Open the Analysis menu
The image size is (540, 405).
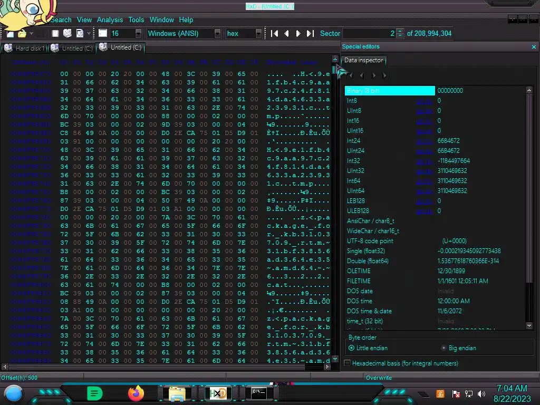coord(110,20)
